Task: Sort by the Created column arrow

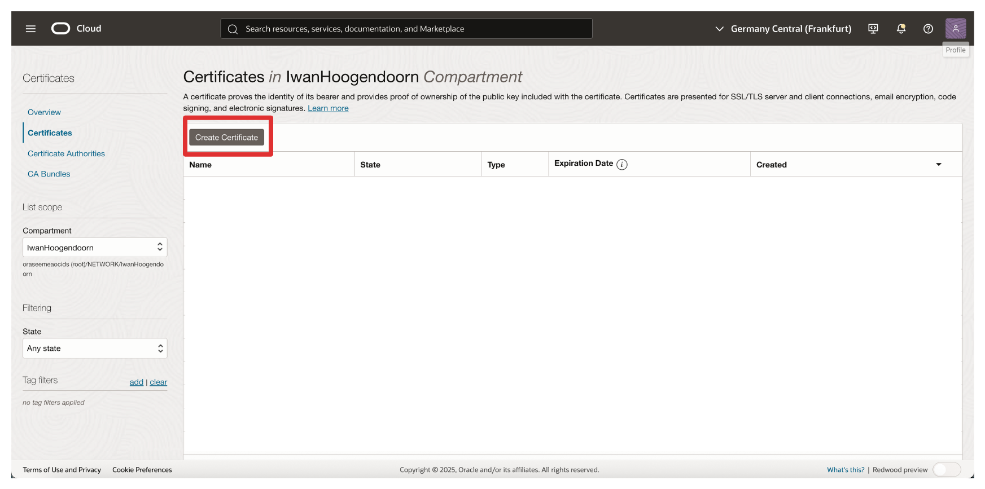Action: [x=938, y=165]
